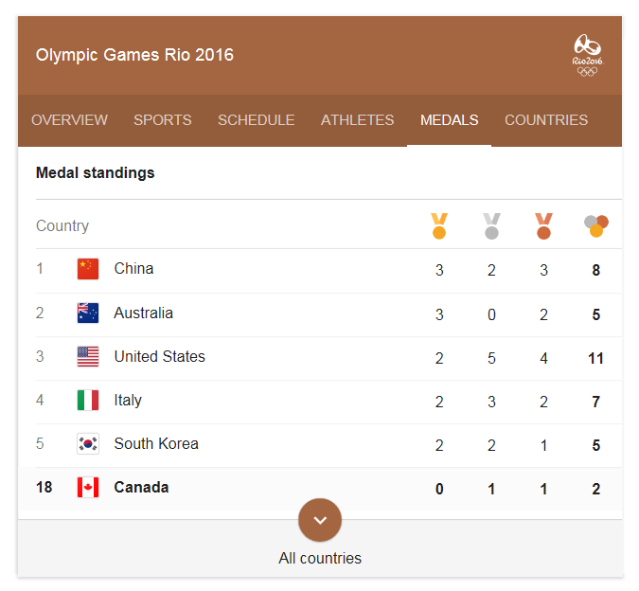This screenshot has height=591, width=639.
Task: Switch to the Countries tab
Action: [x=546, y=120]
